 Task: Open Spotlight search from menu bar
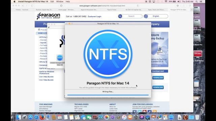(x=196, y=1)
